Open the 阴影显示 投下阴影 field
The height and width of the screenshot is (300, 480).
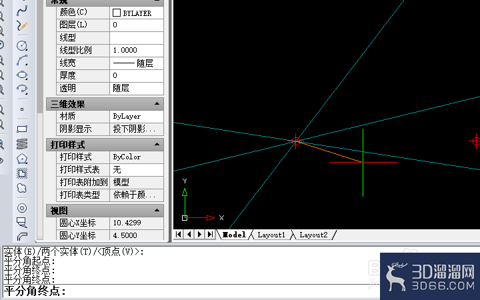click(137, 129)
